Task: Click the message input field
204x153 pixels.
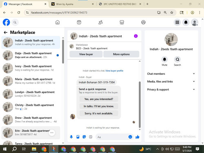Action: 112,137
